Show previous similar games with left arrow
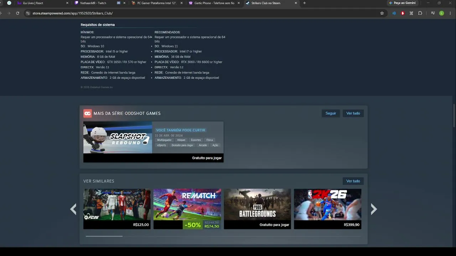The width and height of the screenshot is (456, 256). pos(73,209)
